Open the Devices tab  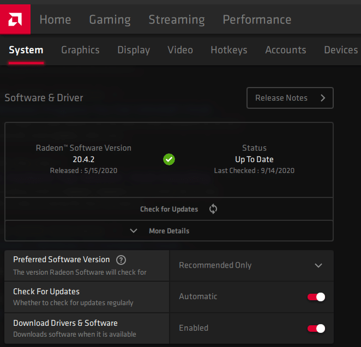click(341, 50)
